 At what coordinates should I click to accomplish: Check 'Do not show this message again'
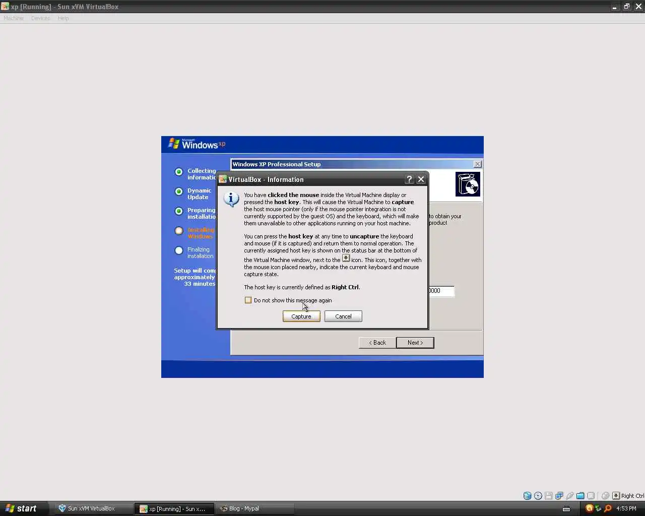pos(248,300)
